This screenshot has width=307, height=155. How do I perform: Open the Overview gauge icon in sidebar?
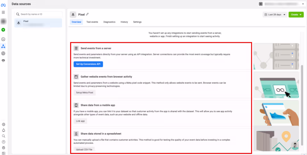click(x=3, y=39)
